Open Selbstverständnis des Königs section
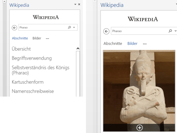 pos(41,70)
